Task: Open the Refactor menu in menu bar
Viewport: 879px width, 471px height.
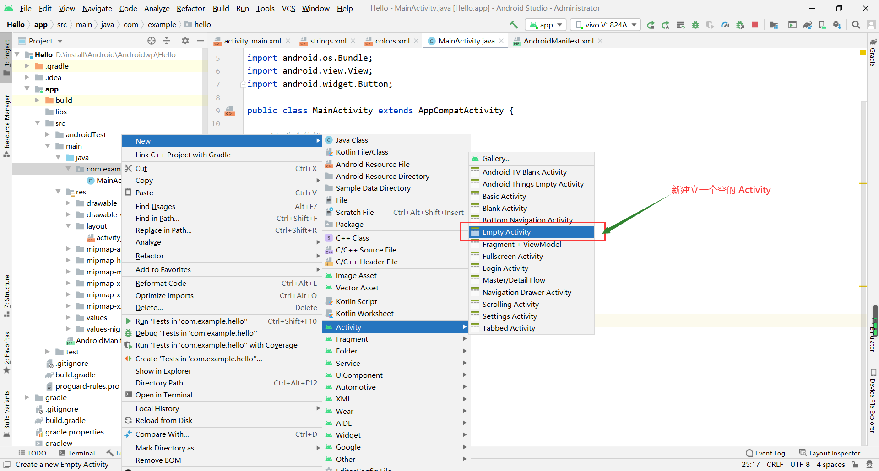Action: point(191,8)
